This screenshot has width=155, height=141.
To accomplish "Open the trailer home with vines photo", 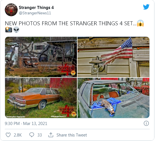I will (41, 57).
